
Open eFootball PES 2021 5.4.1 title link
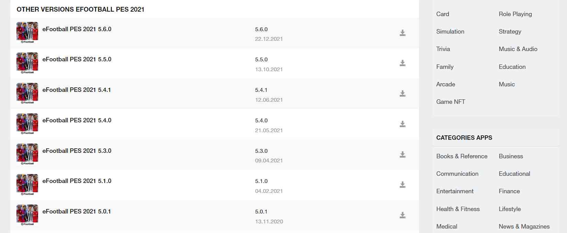coord(77,90)
